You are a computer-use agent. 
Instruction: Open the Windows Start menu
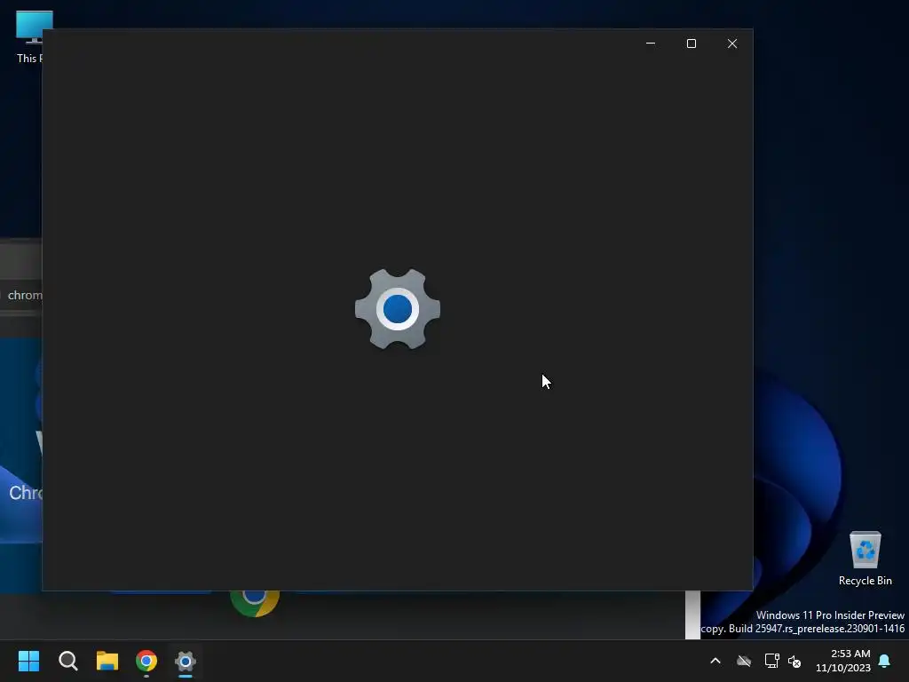click(28, 661)
